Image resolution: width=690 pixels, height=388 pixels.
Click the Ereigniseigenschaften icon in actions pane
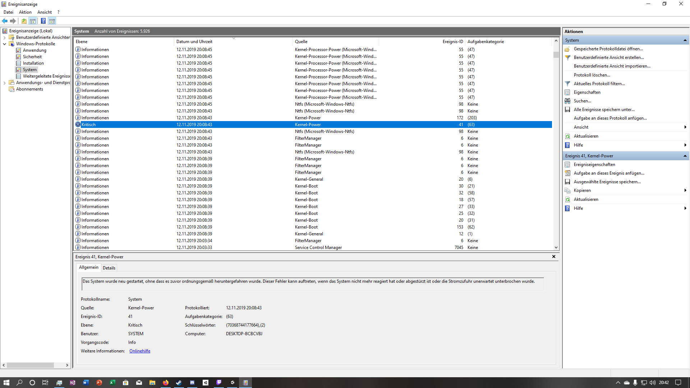tap(567, 165)
